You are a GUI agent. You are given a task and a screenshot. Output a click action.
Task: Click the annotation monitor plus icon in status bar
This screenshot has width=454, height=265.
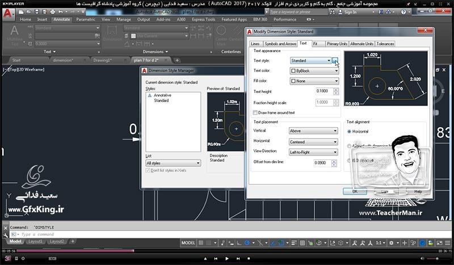405,243
